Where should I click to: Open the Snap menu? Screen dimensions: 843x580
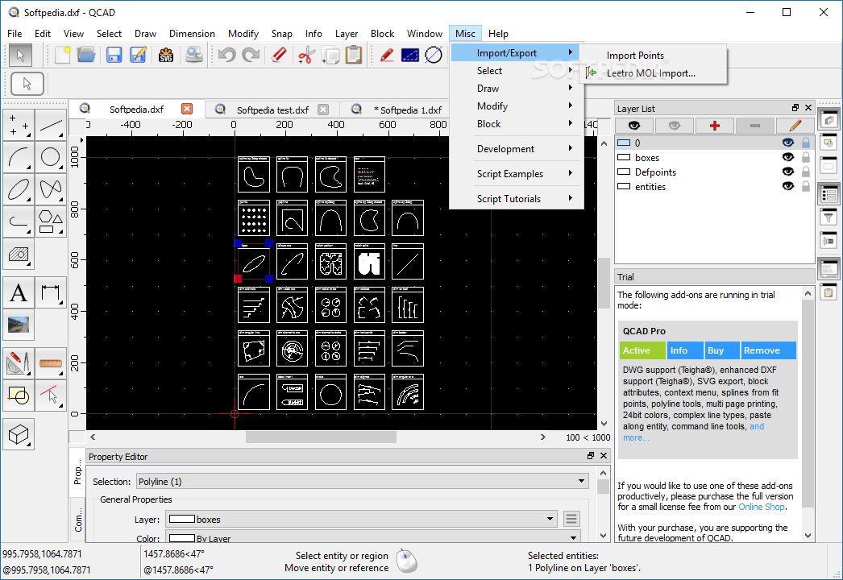point(282,33)
